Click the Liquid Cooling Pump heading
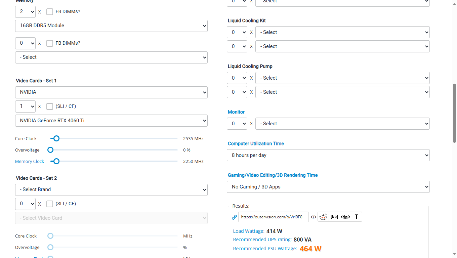 (250, 67)
